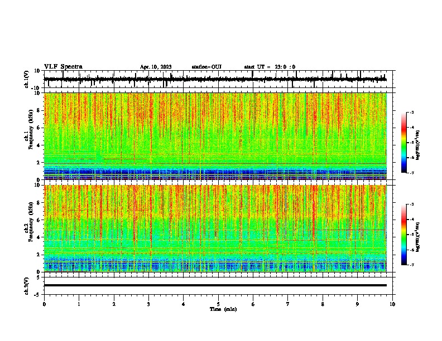Click the ch.1 voltage waveform trace

215,79
